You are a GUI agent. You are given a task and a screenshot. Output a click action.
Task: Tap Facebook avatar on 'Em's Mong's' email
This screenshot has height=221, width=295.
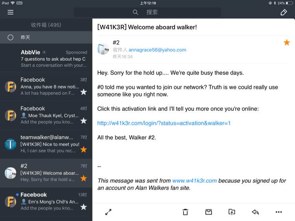click(x=11, y=202)
